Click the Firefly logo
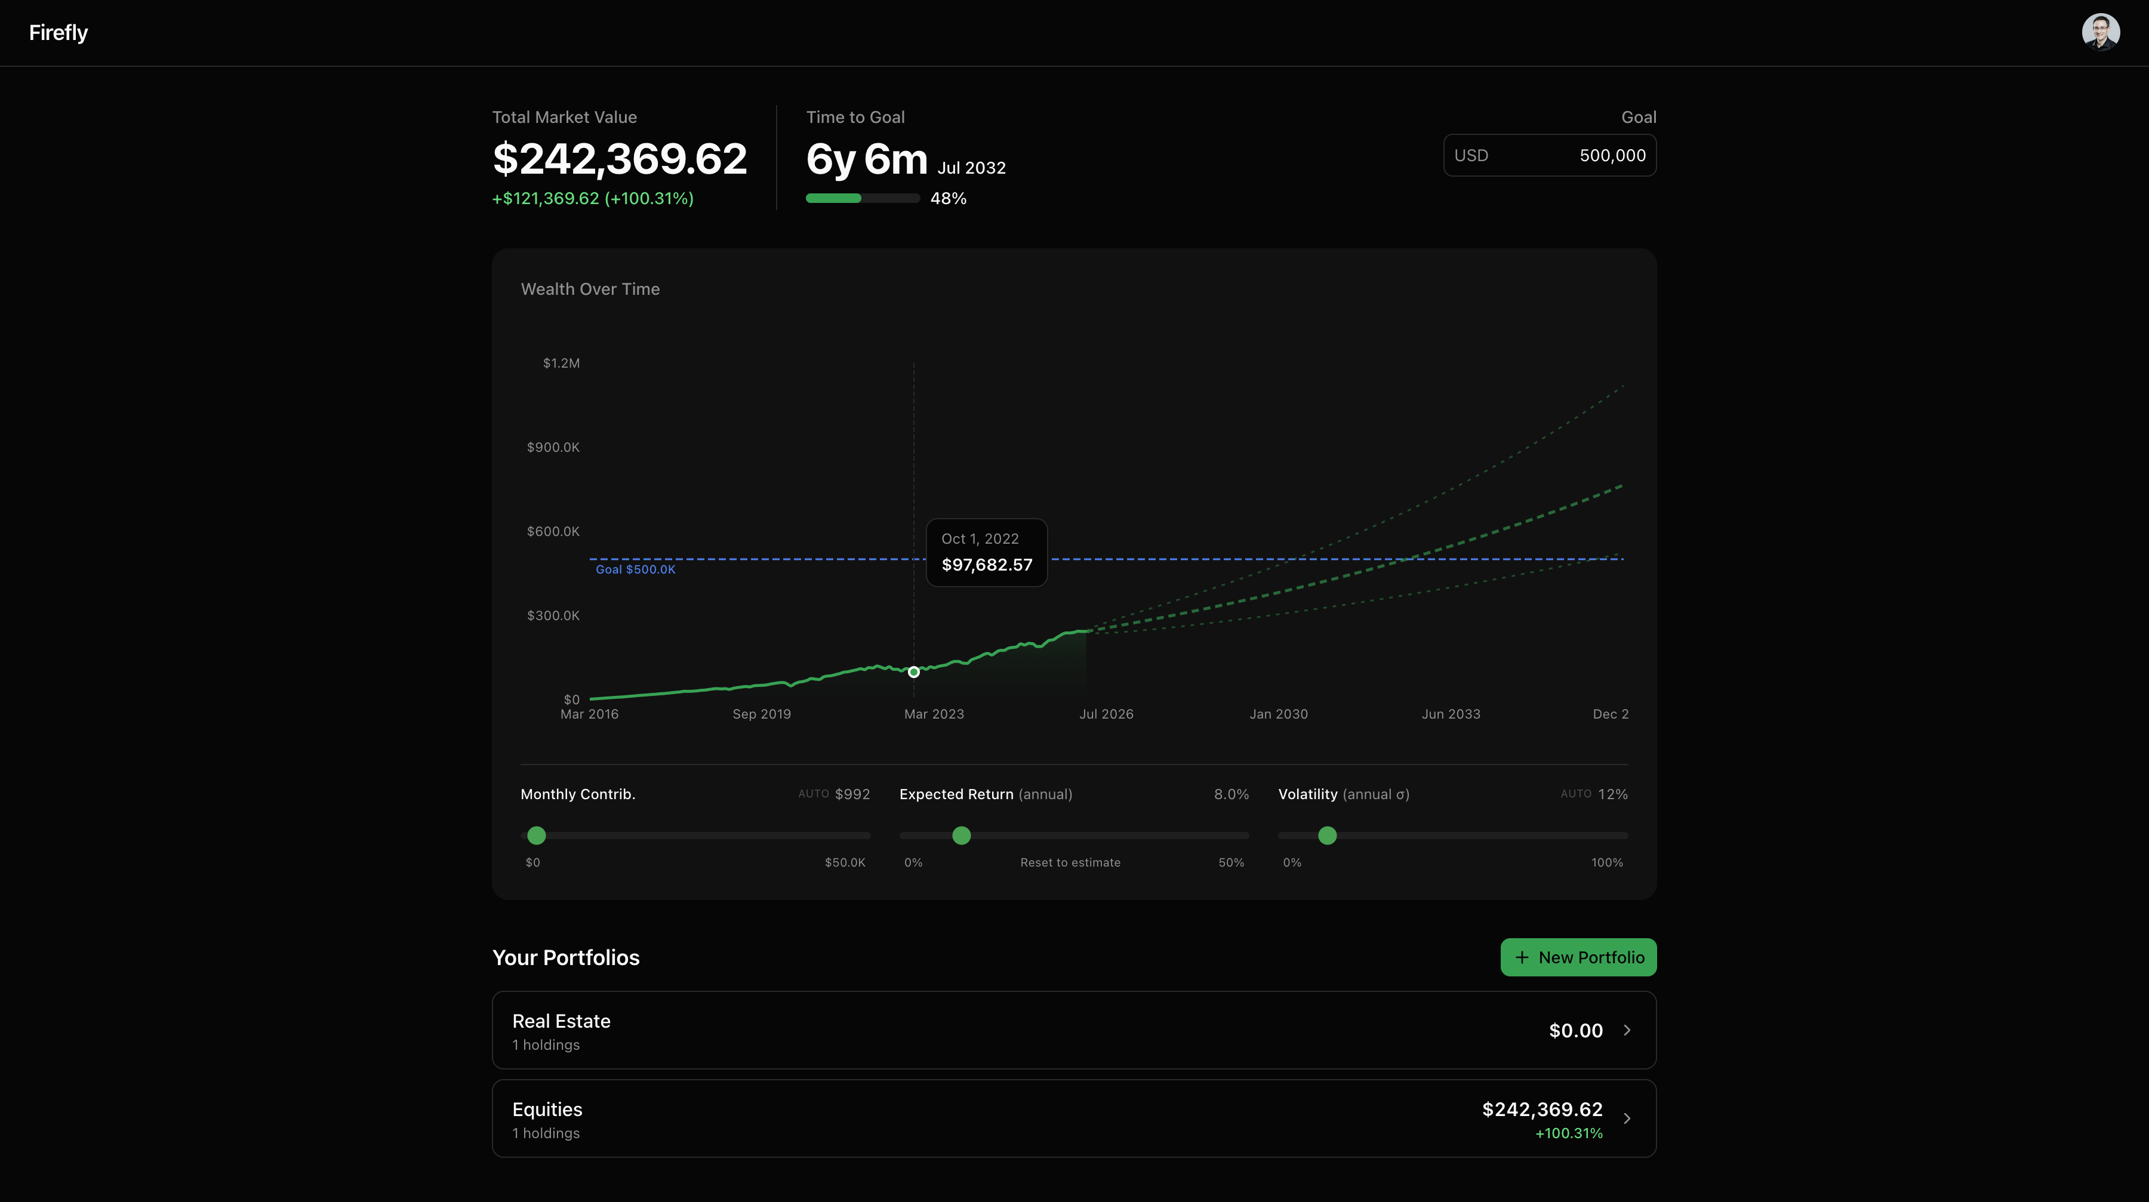The height and width of the screenshot is (1202, 2149). click(57, 33)
